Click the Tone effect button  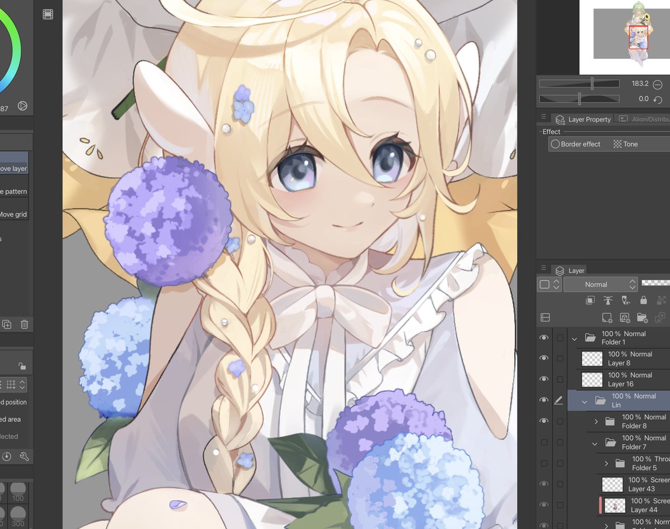tap(625, 144)
